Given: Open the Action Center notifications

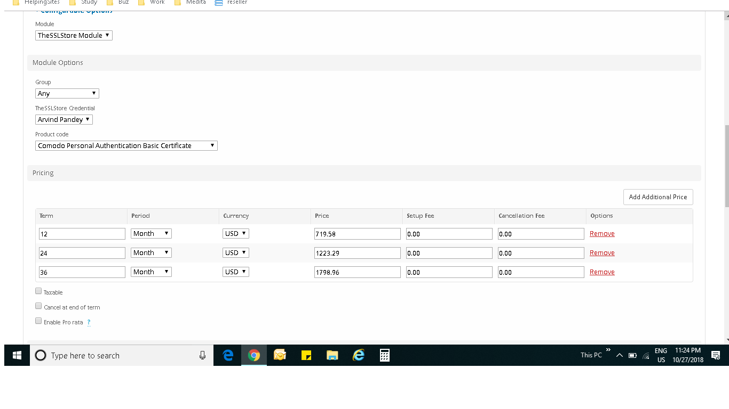Looking at the screenshot, I should pyautogui.click(x=716, y=355).
